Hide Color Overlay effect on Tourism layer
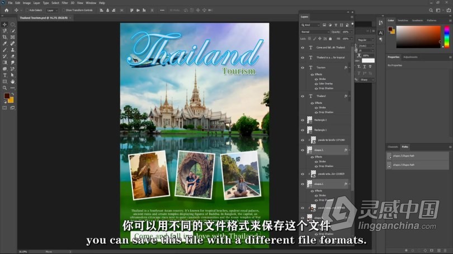The image size is (453, 254). (x=316, y=84)
